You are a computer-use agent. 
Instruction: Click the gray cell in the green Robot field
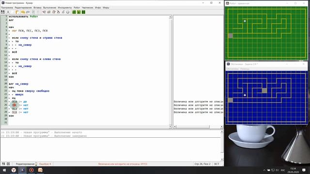click(x=231, y=36)
